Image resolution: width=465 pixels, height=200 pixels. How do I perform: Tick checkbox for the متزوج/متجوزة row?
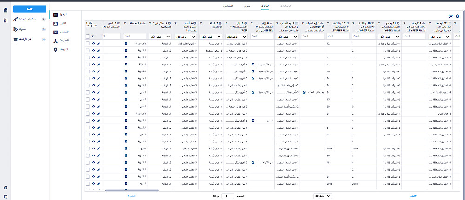click(88, 50)
